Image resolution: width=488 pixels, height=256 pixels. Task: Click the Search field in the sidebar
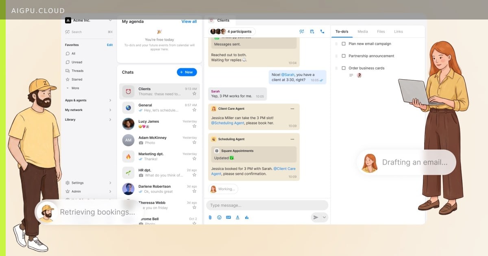(x=89, y=32)
